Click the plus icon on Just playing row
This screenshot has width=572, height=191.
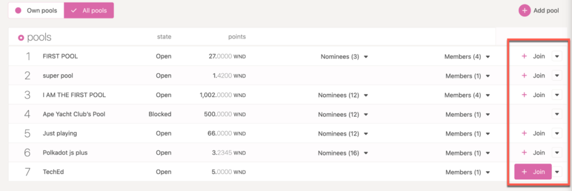[x=524, y=133]
